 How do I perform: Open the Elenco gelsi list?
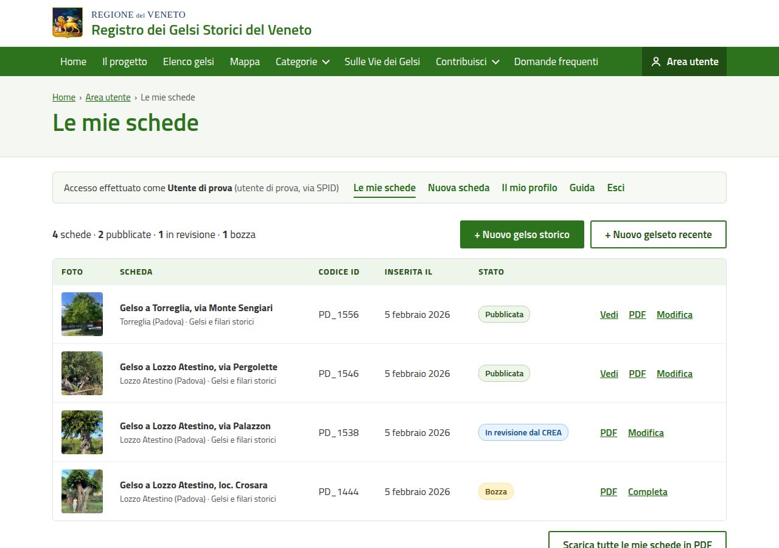click(189, 61)
